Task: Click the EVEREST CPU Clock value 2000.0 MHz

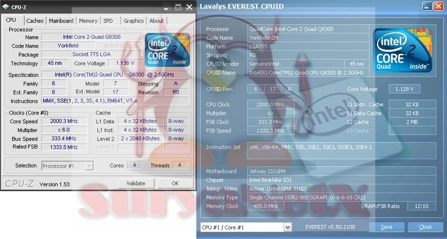Action: pos(270,104)
